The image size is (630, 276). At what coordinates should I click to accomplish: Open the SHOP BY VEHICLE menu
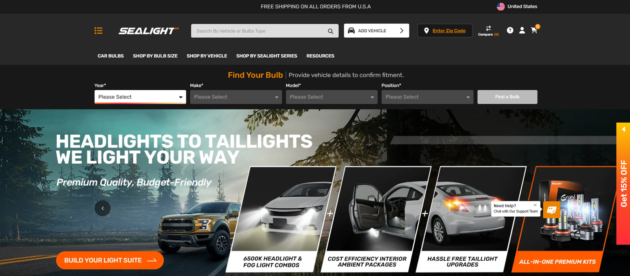[x=207, y=56]
